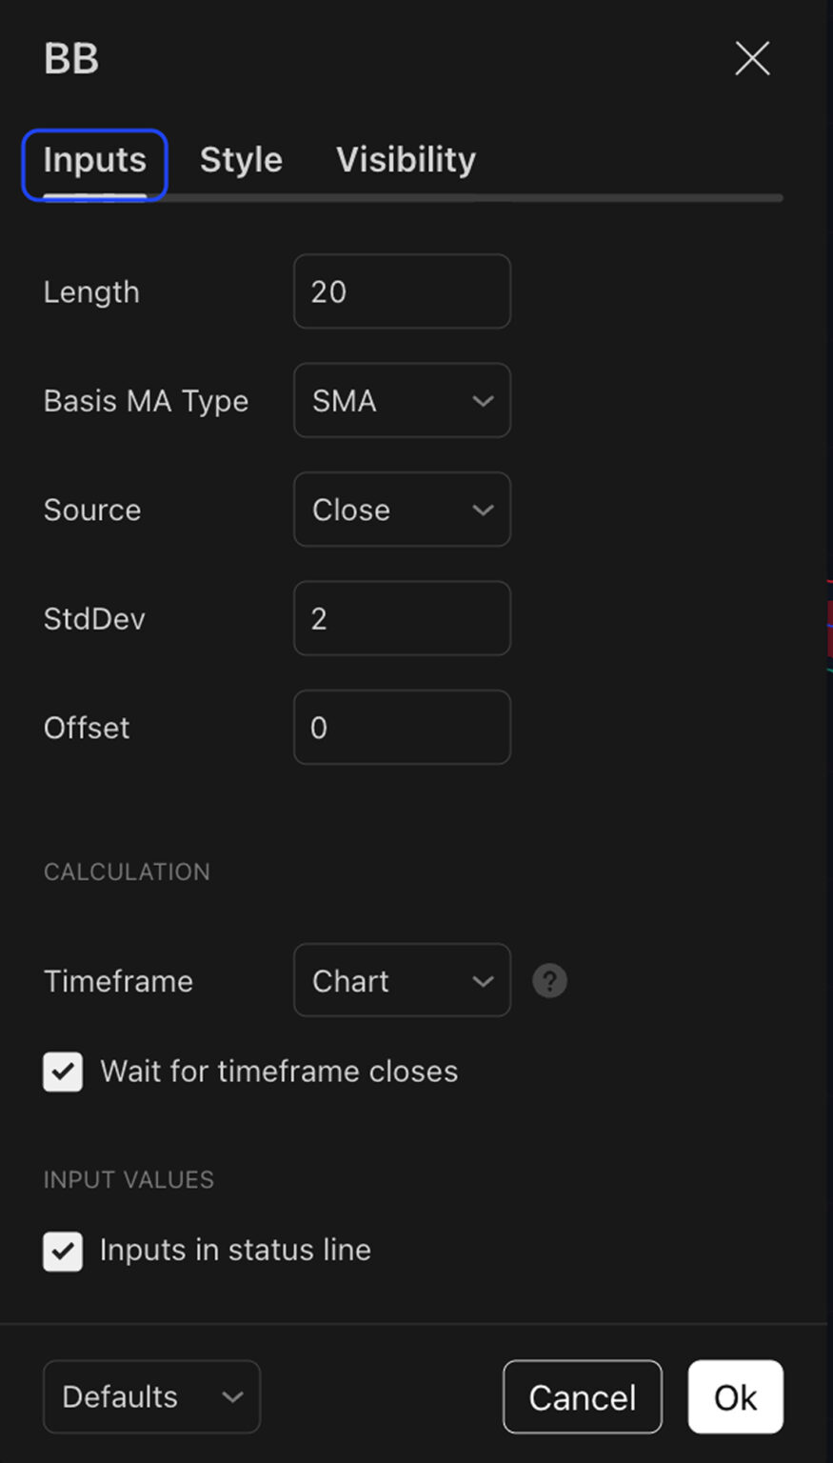The height and width of the screenshot is (1463, 833).
Task: Click the chevron on the Basis MA Type dropdown
Action: tap(482, 401)
